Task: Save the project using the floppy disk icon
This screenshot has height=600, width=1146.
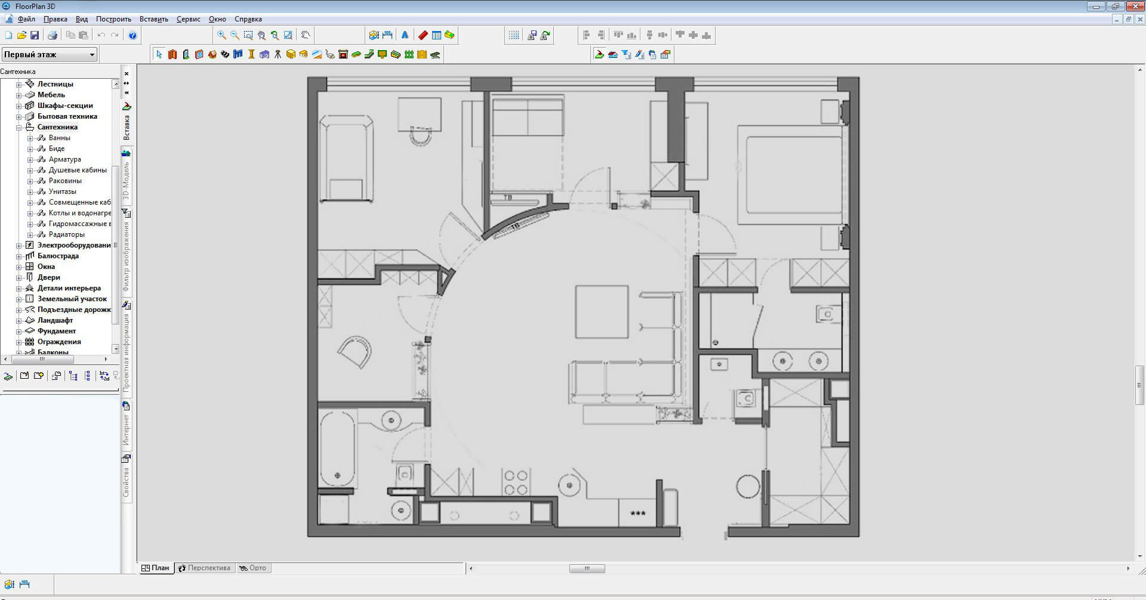Action: tap(35, 35)
